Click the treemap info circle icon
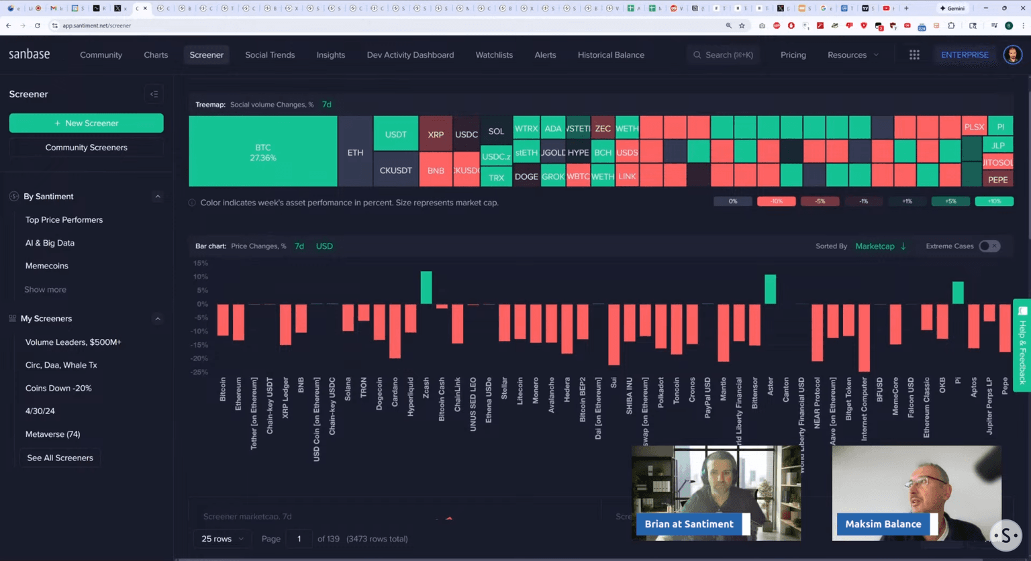1031x561 pixels. tap(193, 203)
